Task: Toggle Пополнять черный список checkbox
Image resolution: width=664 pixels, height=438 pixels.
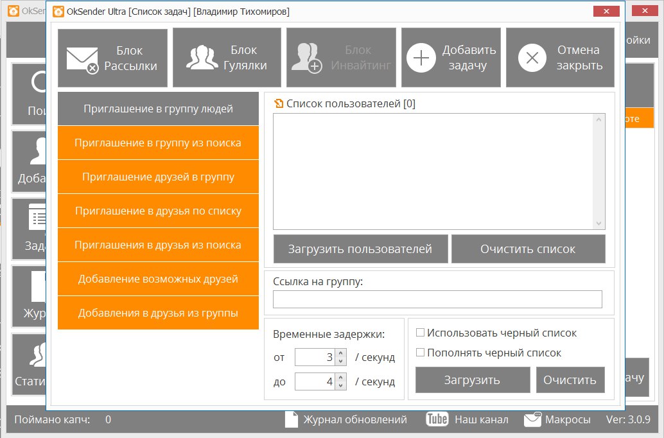Action: (420, 353)
